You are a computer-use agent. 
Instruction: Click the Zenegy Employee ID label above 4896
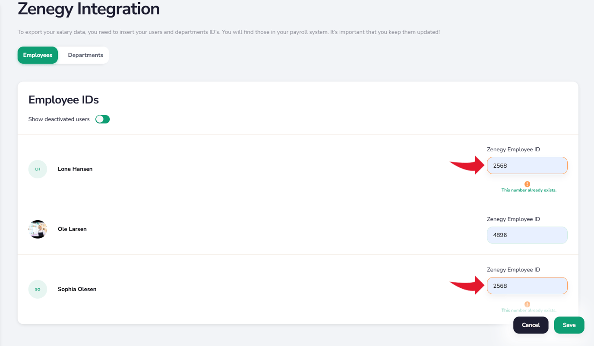[x=513, y=219]
